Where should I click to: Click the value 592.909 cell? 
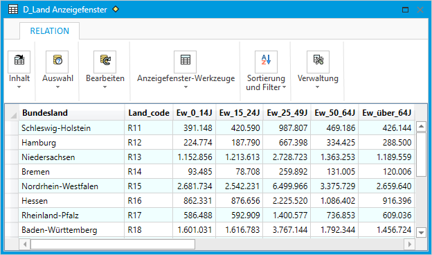coord(240,216)
